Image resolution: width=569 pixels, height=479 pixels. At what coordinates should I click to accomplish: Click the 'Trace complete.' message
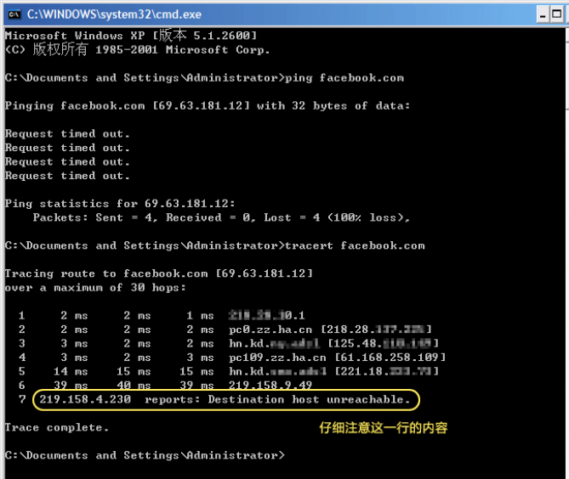(x=57, y=427)
